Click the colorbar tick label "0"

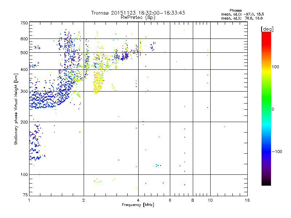(x=273, y=109)
